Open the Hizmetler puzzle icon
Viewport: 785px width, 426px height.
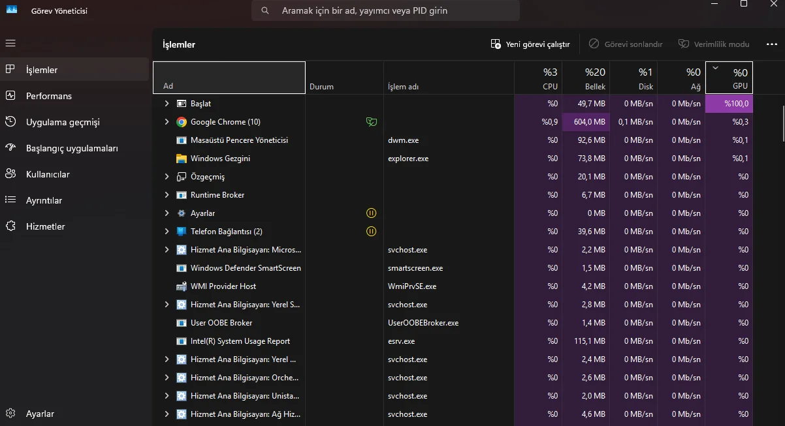point(10,226)
